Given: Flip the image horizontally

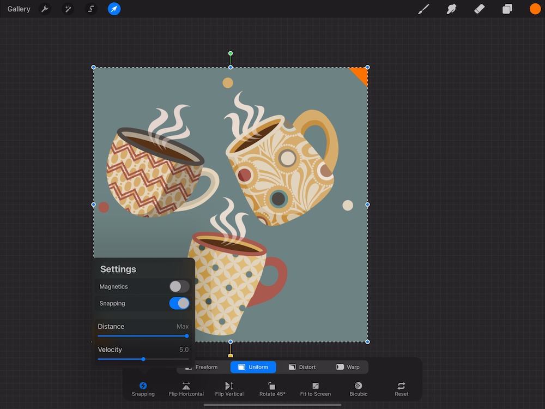Looking at the screenshot, I should click(186, 388).
